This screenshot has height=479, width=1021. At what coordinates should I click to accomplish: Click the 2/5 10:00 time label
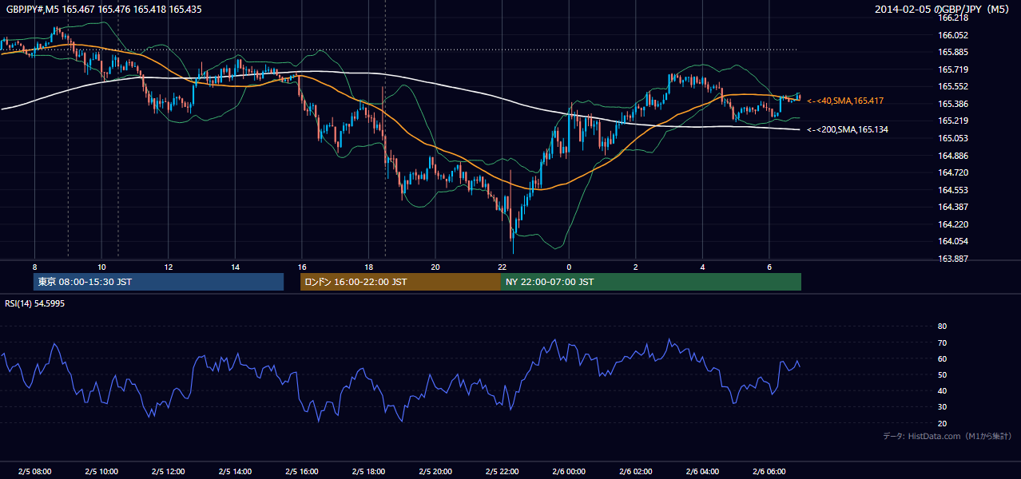(x=101, y=472)
